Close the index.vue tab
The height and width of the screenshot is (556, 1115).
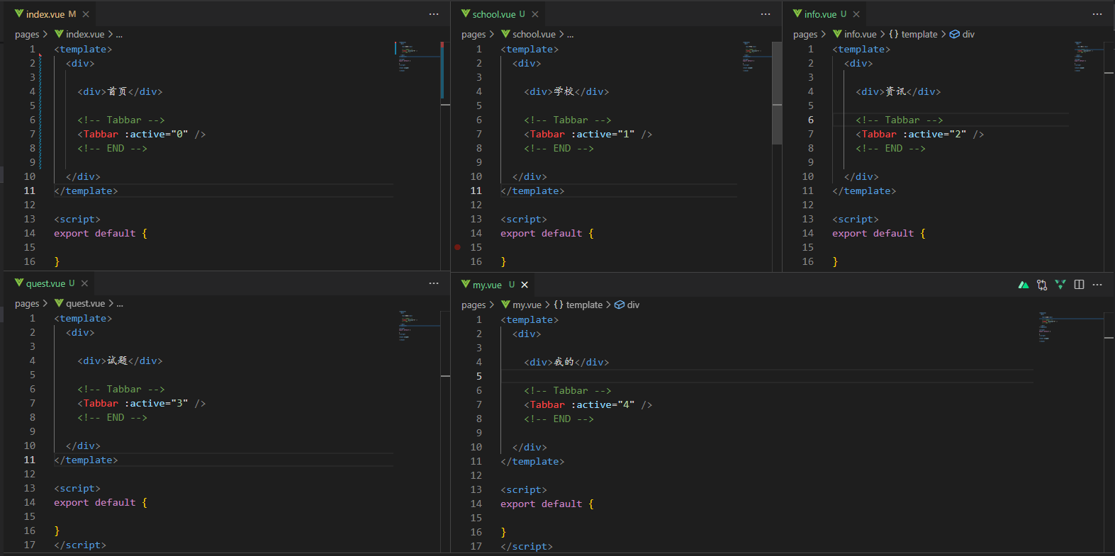(x=86, y=14)
